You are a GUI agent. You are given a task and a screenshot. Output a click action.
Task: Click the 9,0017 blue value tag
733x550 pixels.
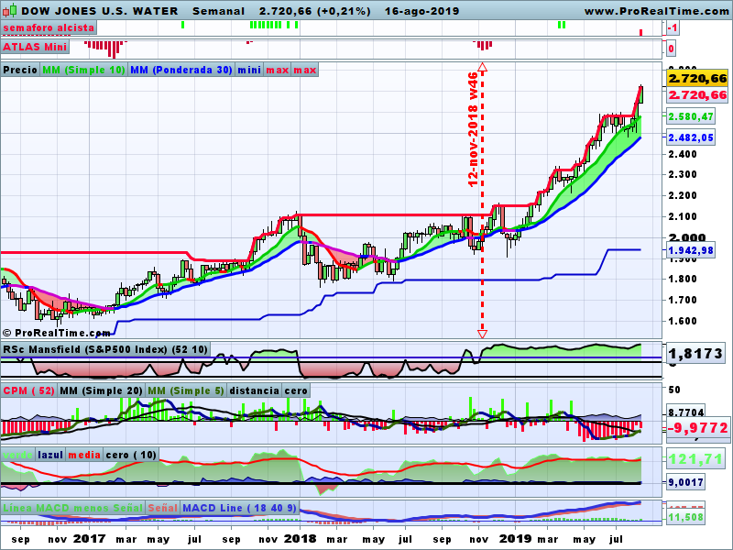coord(686,482)
